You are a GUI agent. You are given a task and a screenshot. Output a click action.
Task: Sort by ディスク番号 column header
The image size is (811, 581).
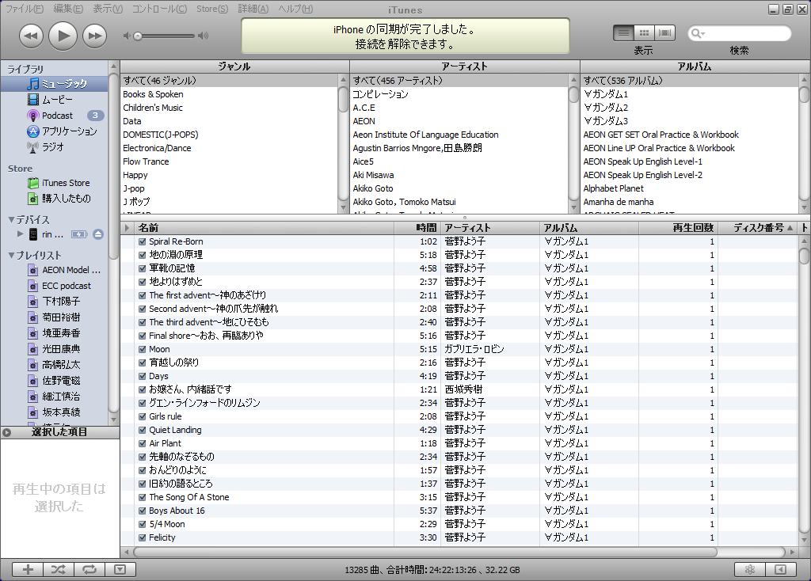tap(758, 228)
